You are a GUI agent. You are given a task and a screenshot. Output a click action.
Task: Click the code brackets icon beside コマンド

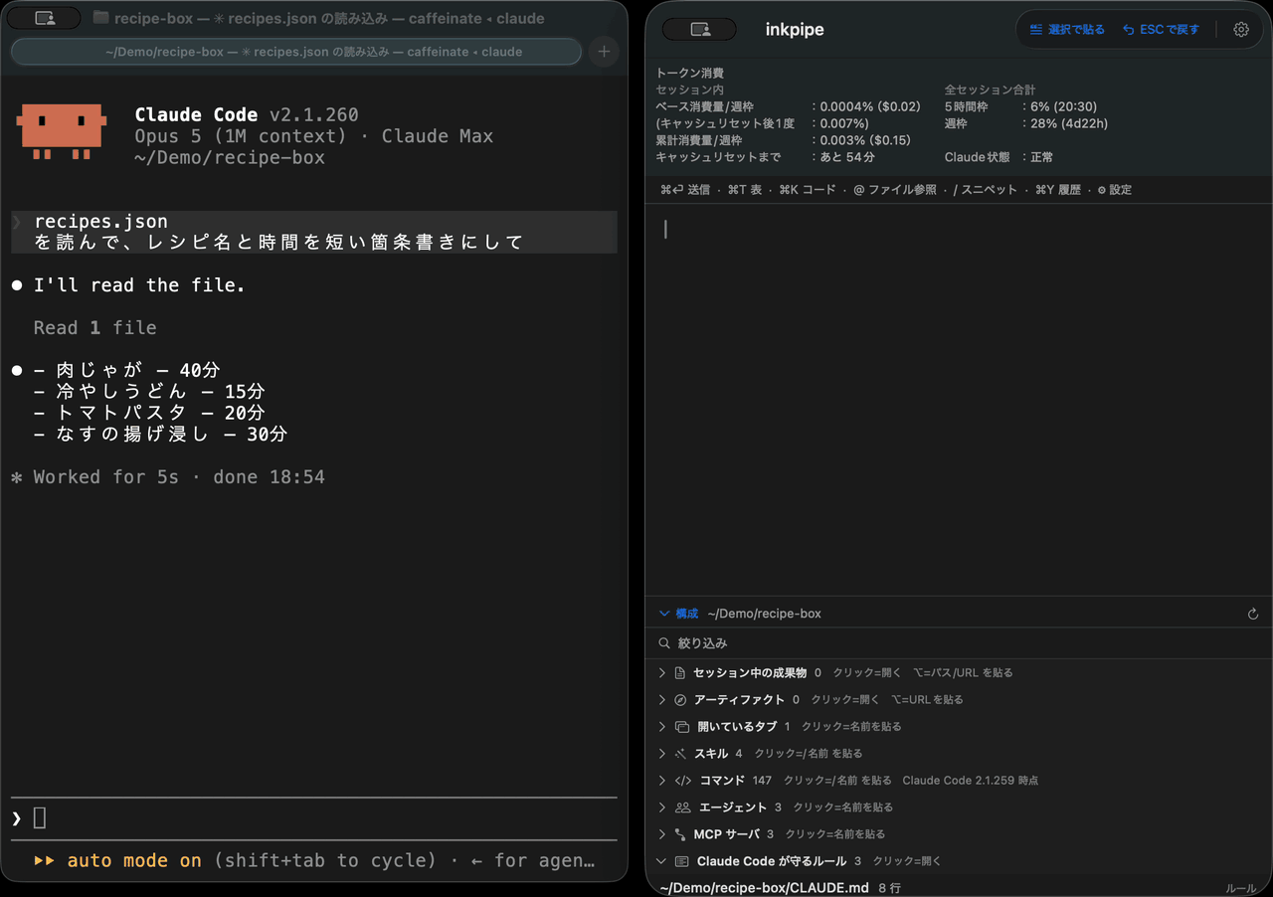682,781
